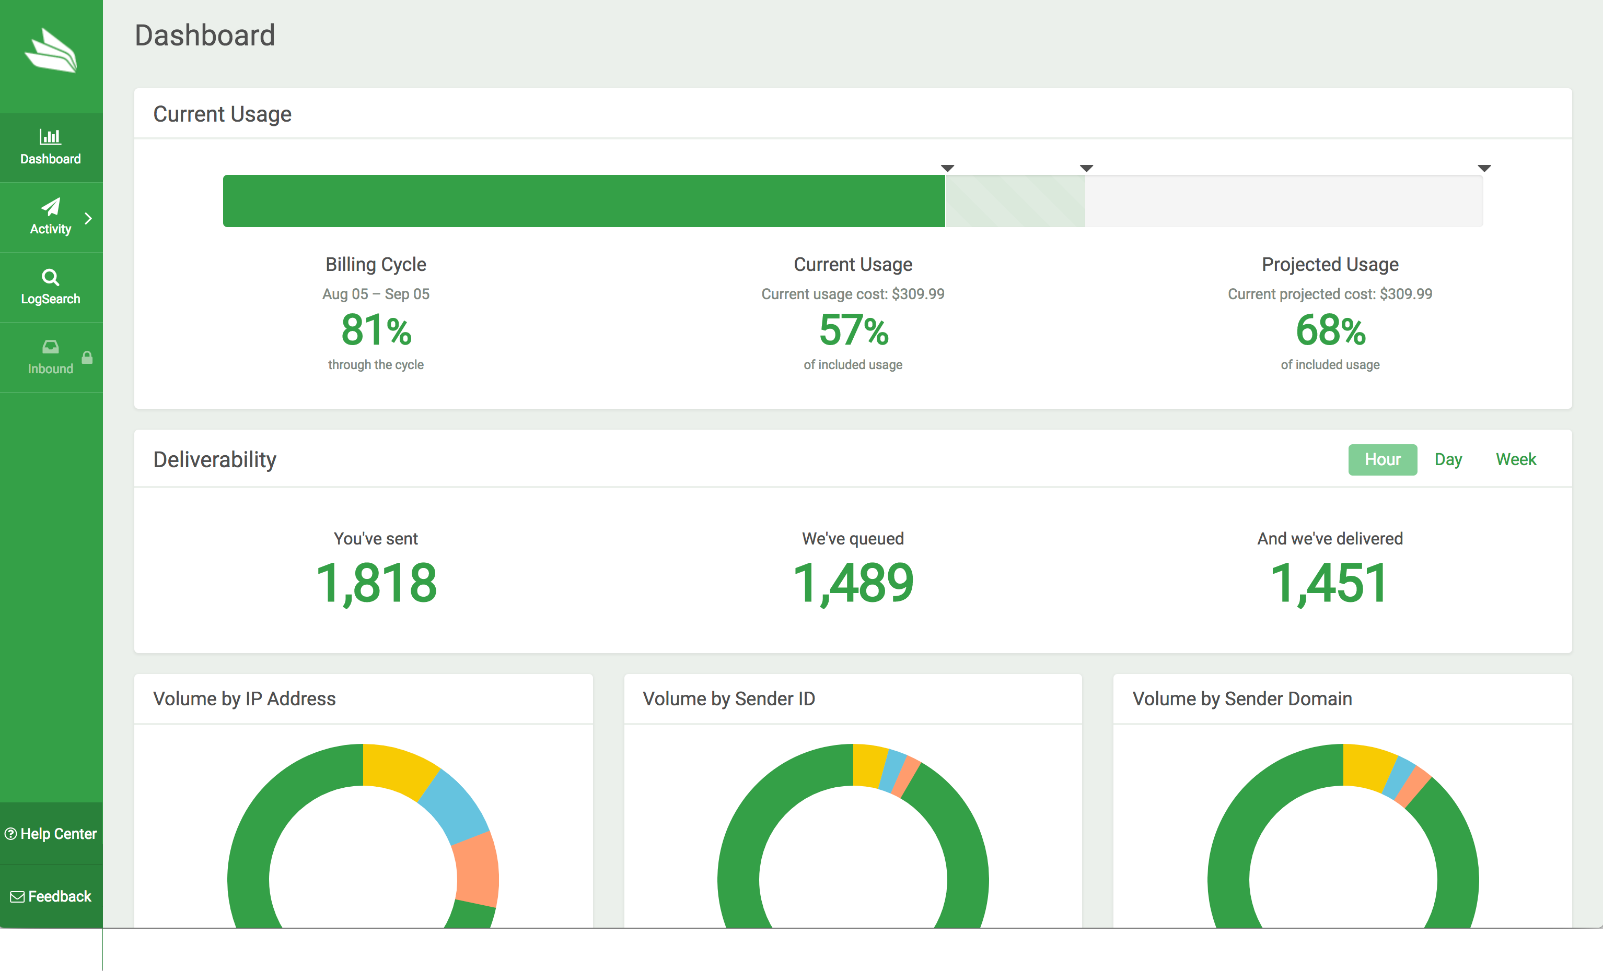This screenshot has width=1603, height=971.
Task: Select the Dashboard menu item
Action: (50, 146)
